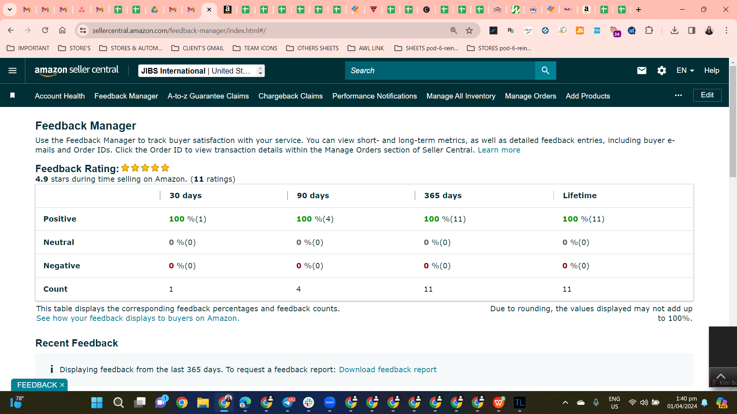Open the STORE'S bookmarks folder

pyautogui.click(x=74, y=48)
